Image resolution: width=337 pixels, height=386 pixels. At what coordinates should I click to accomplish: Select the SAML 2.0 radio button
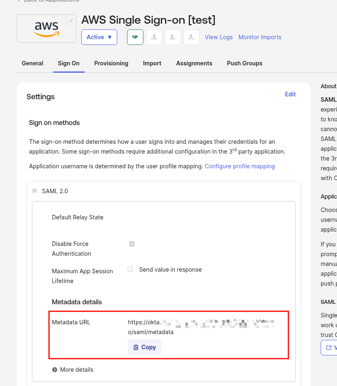(35, 191)
